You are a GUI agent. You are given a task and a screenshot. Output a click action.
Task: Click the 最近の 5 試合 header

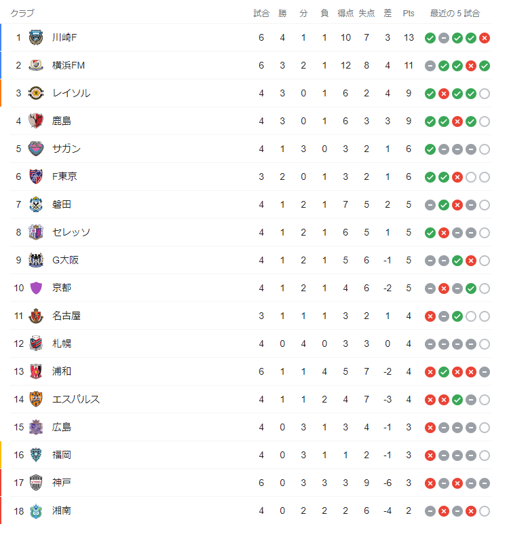click(455, 13)
